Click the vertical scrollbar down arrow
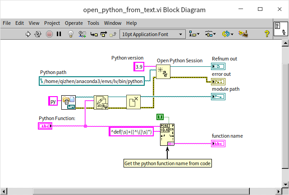289x195 pixels. click(x=285, y=184)
